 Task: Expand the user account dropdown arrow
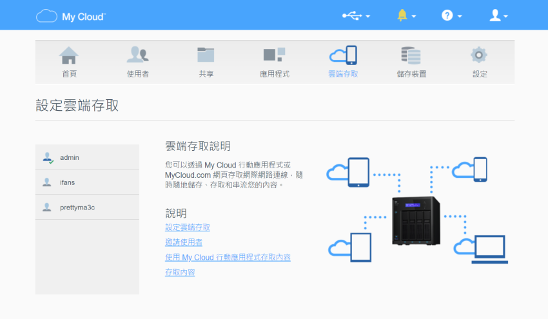point(505,16)
